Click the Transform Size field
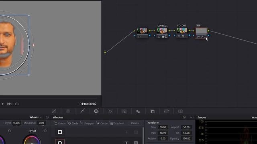257x144 pixels. click(163, 127)
